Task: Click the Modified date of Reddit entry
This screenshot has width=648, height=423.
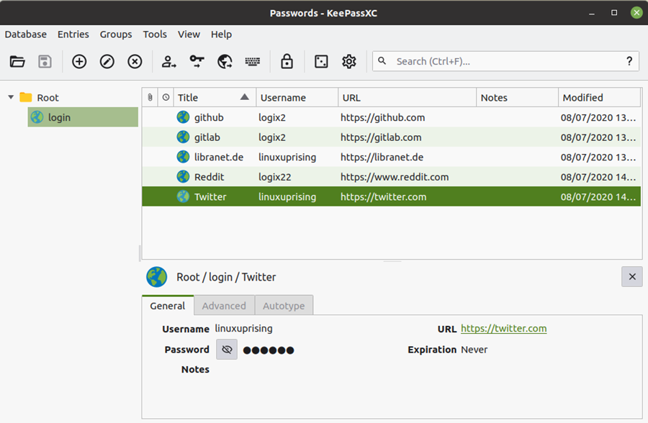Action: (598, 177)
